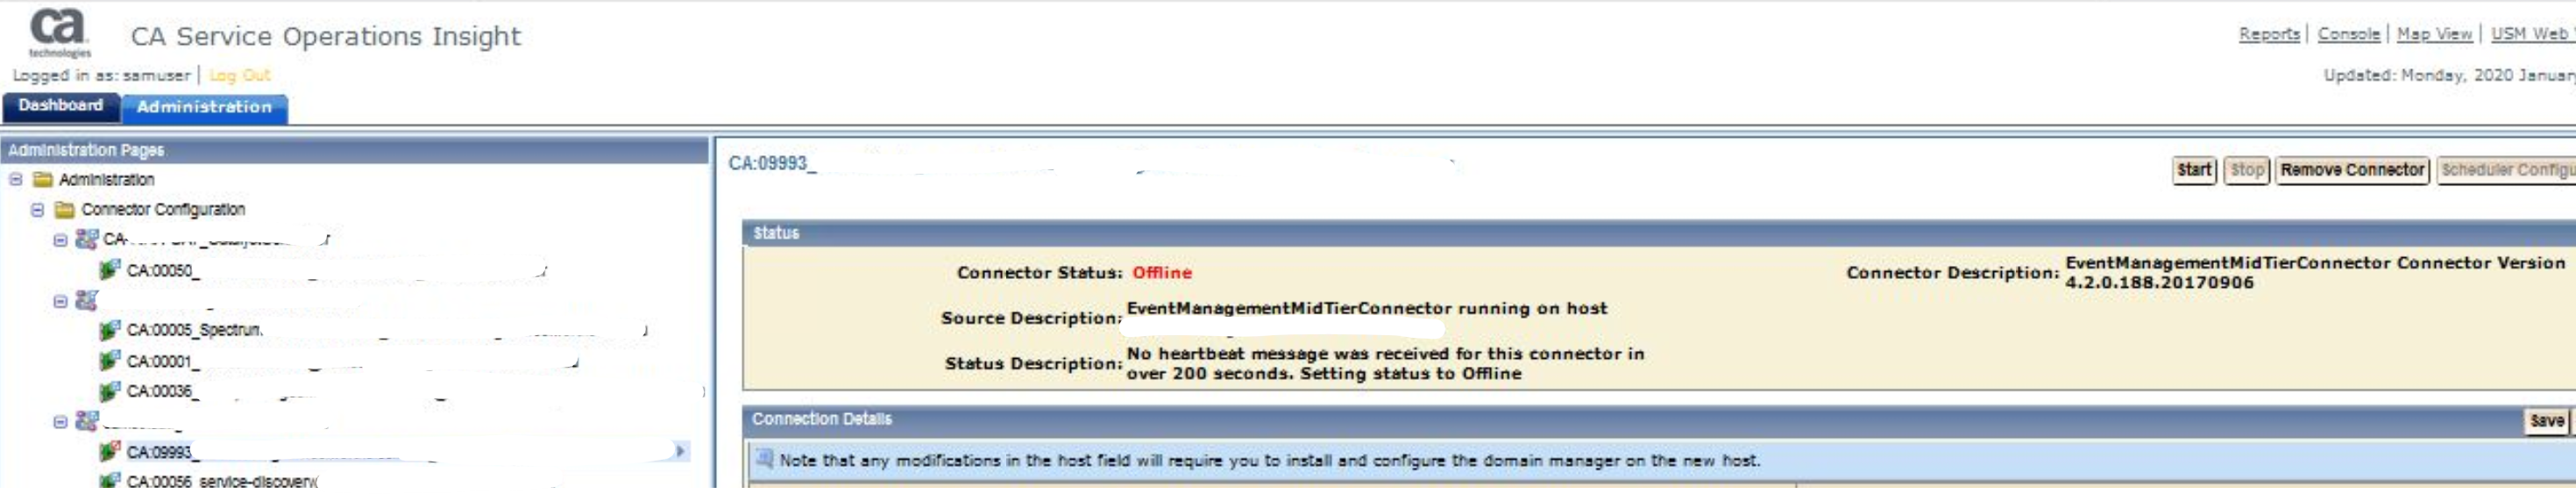Click server group icon parent of CA:00005_Spectrum
Screen dimensions: 2576x494
point(87,303)
